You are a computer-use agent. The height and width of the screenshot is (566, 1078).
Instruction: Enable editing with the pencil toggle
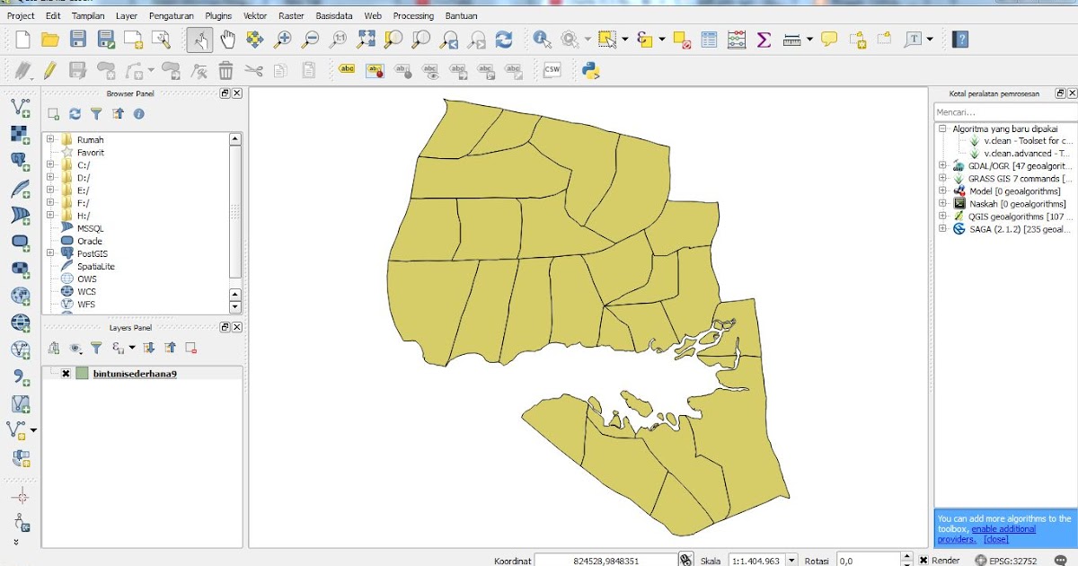coord(49,69)
